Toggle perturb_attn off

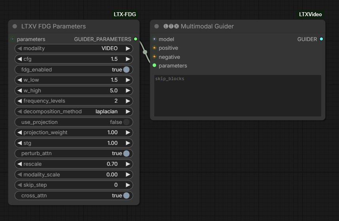coord(127,153)
